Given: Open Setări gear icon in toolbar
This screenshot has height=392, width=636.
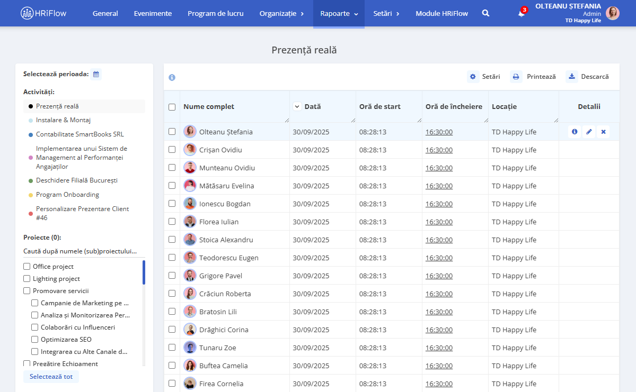Looking at the screenshot, I should pos(473,77).
